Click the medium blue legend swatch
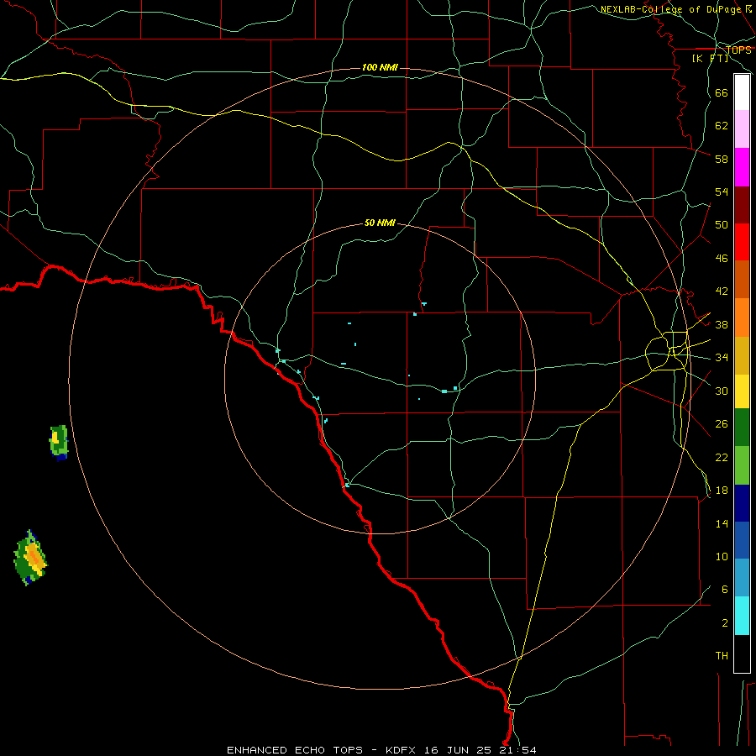The width and height of the screenshot is (756, 756). [742, 540]
